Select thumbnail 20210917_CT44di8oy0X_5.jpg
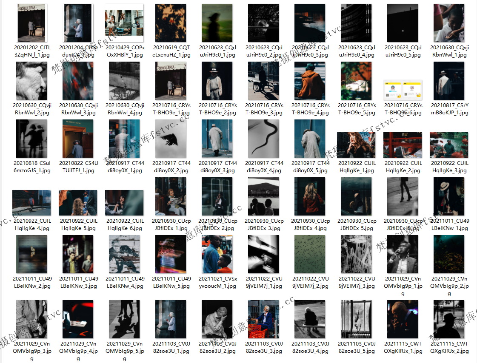 (310, 139)
